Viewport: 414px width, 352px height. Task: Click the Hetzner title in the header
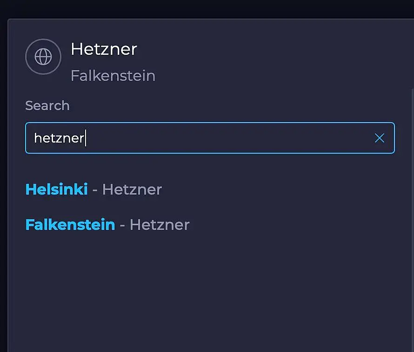(104, 49)
